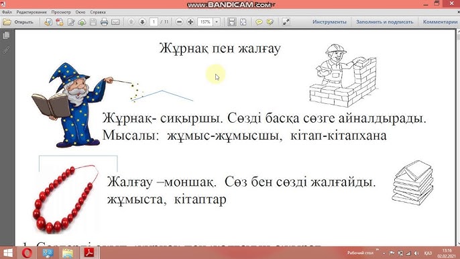Click the 157% zoom level field
Screen dimensions: 460x259
pyautogui.click(x=205, y=22)
